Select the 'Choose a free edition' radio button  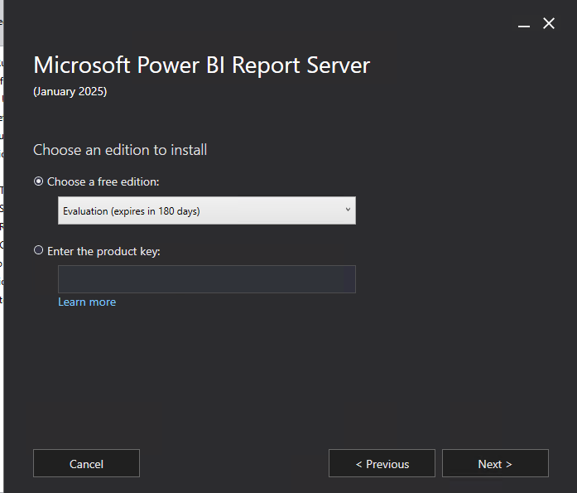[x=38, y=181]
